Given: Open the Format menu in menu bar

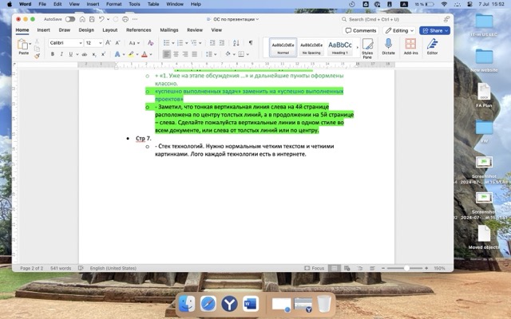Looking at the screenshot, I should (x=106, y=4).
